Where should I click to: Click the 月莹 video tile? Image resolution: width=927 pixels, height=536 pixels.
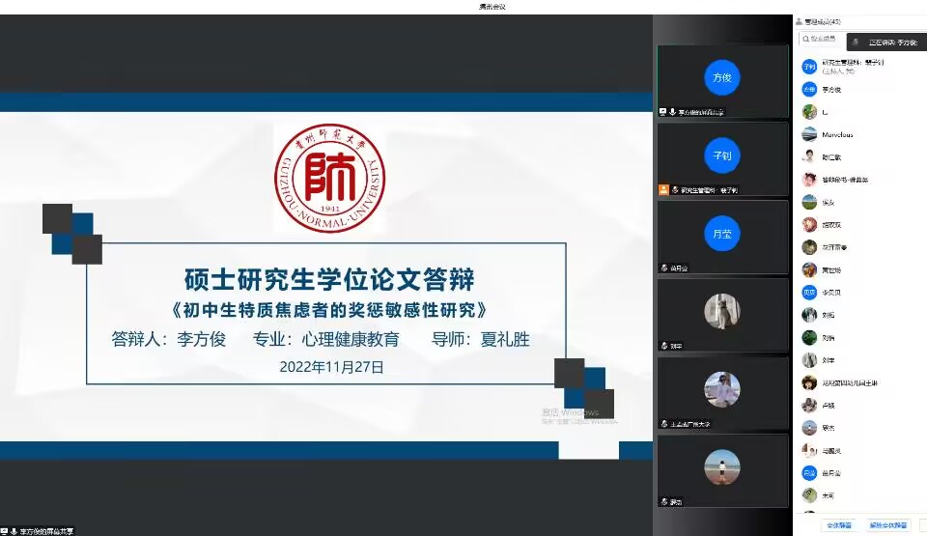(722, 238)
